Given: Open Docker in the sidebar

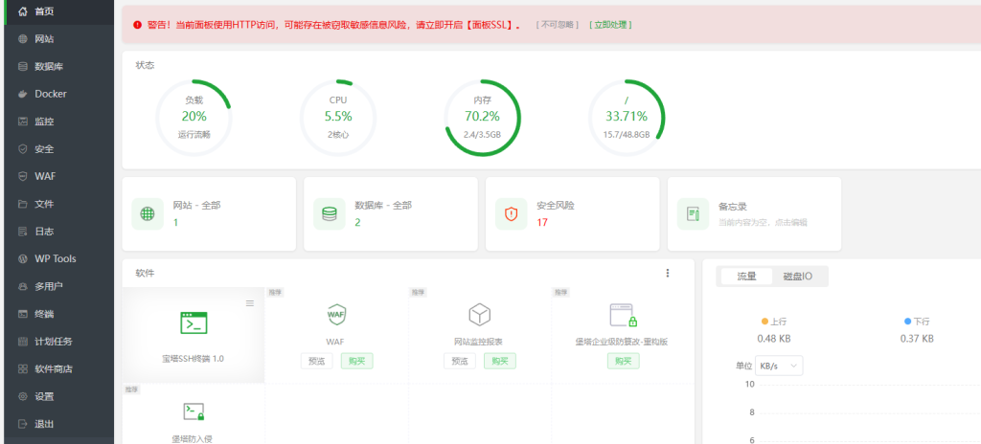Looking at the screenshot, I should (57, 94).
